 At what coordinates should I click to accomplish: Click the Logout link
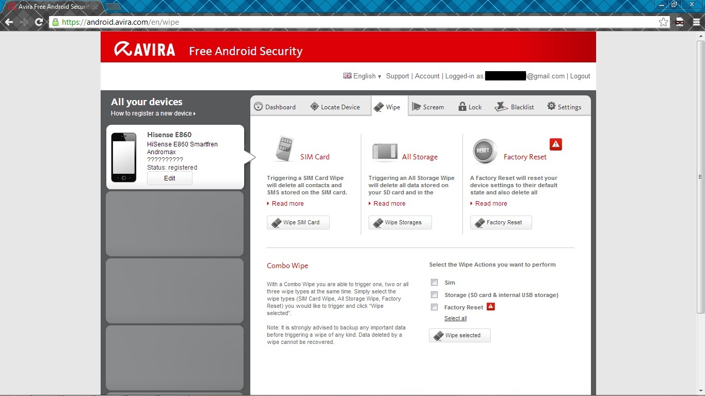pyautogui.click(x=580, y=76)
